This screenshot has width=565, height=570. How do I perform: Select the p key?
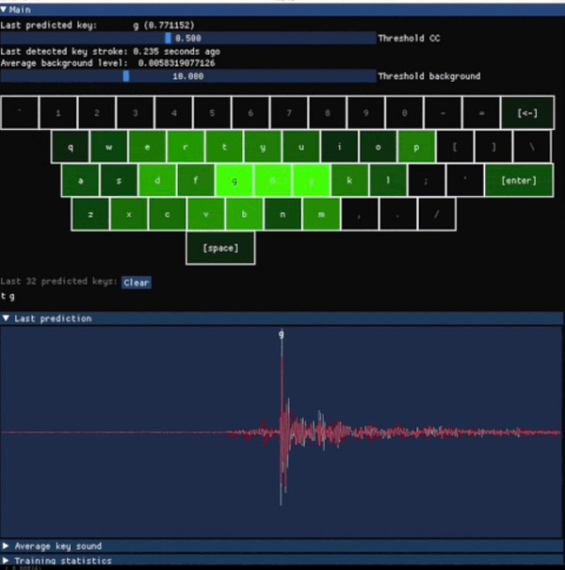point(417,146)
